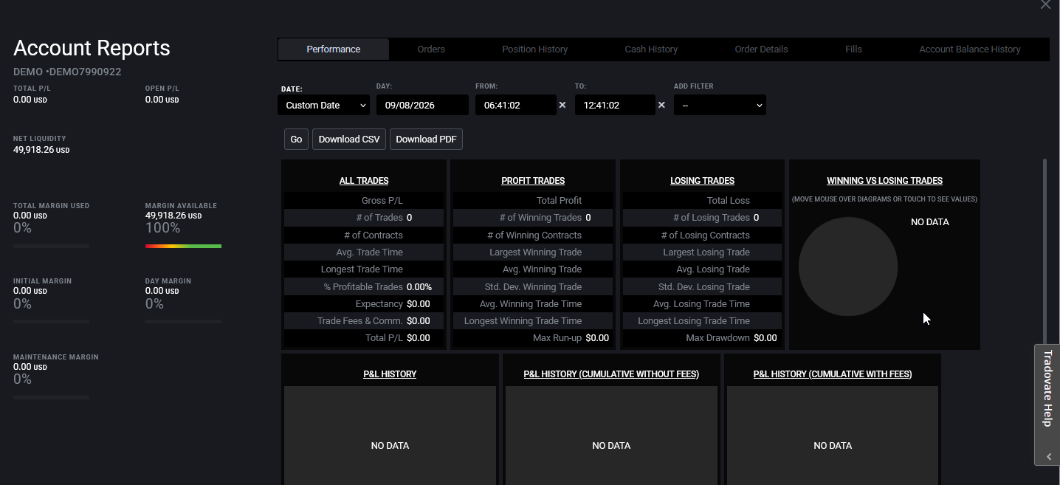Screen dimensions: 1060x485
Task: Click the Avg. Winning Trade Time row
Action: pyautogui.click(x=533, y=304)
